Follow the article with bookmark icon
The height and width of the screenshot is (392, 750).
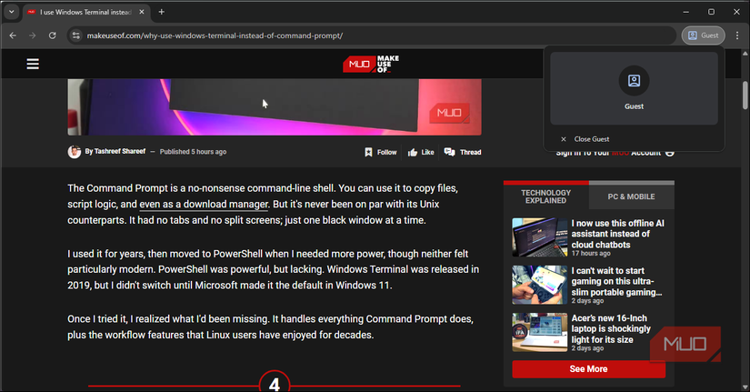[x=368, y=152]
